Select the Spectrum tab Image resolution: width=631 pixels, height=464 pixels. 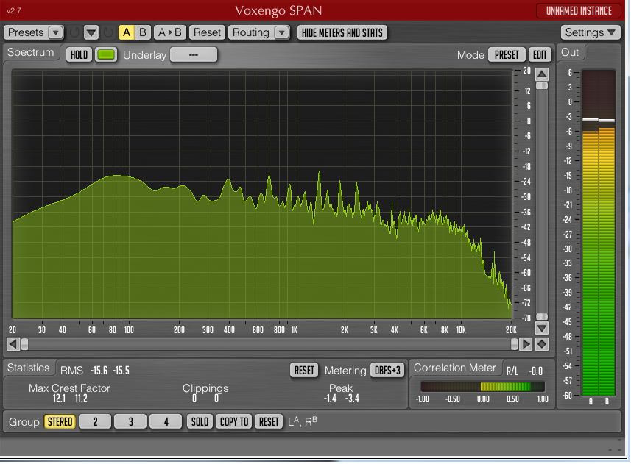point(31,53)
